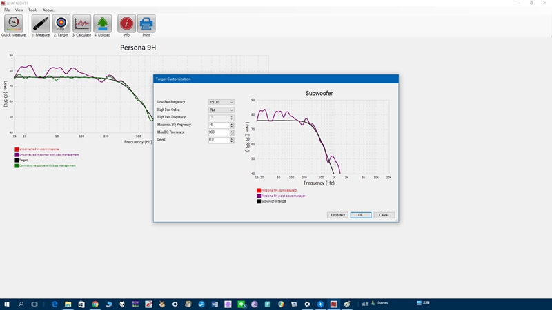Click the 'Subwoofer' chart title in dialog
Screen dimensions: 552x310
319,93
